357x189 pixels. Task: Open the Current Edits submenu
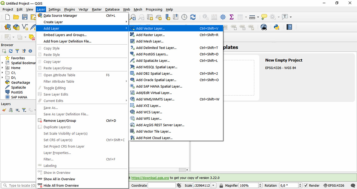coord(82,101)
